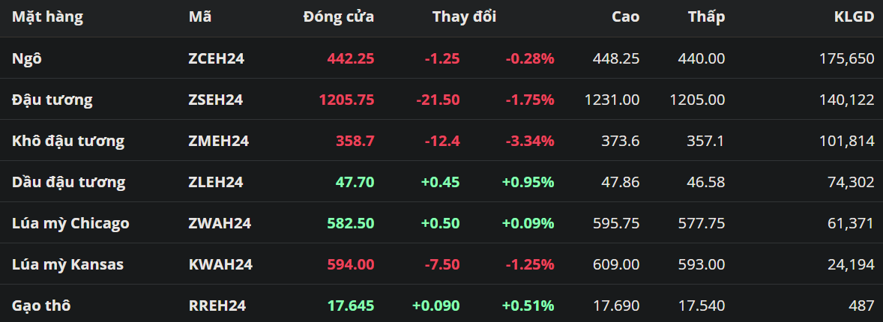The height and width of the screenshot is (322, 883).
Task: Click the ZCEH24 contract code
Action: 217,58
